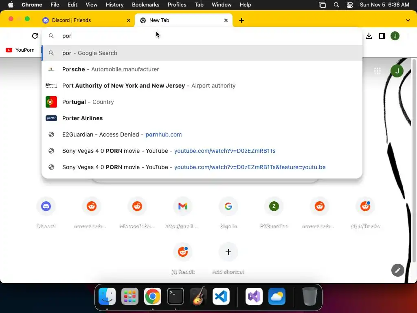
Task: Click Add shortcut plus tile
Action: tap(228, 259)
